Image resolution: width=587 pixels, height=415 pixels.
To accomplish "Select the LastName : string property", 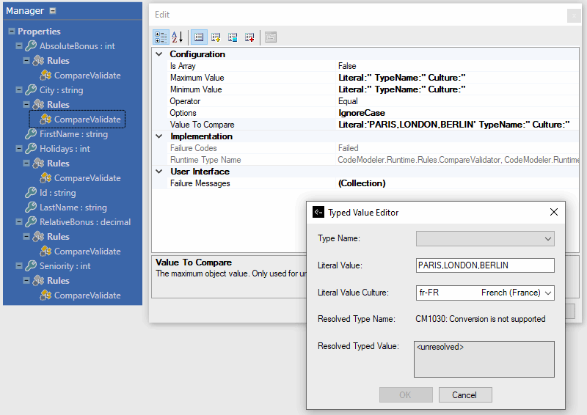I will [x=73, y=207].
